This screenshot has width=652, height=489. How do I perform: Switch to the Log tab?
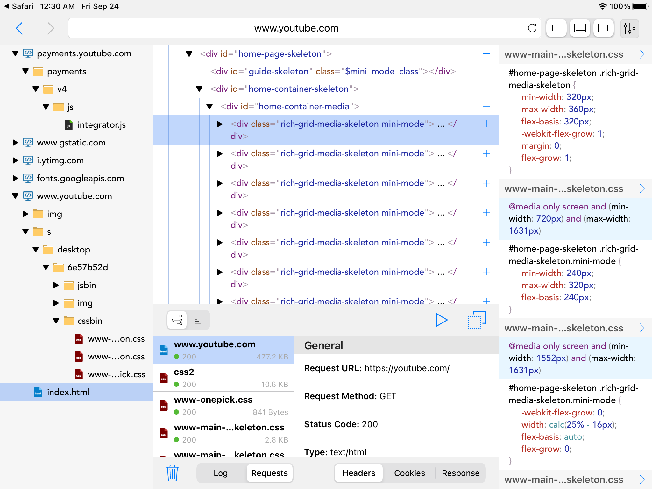[x=221, y=473]
